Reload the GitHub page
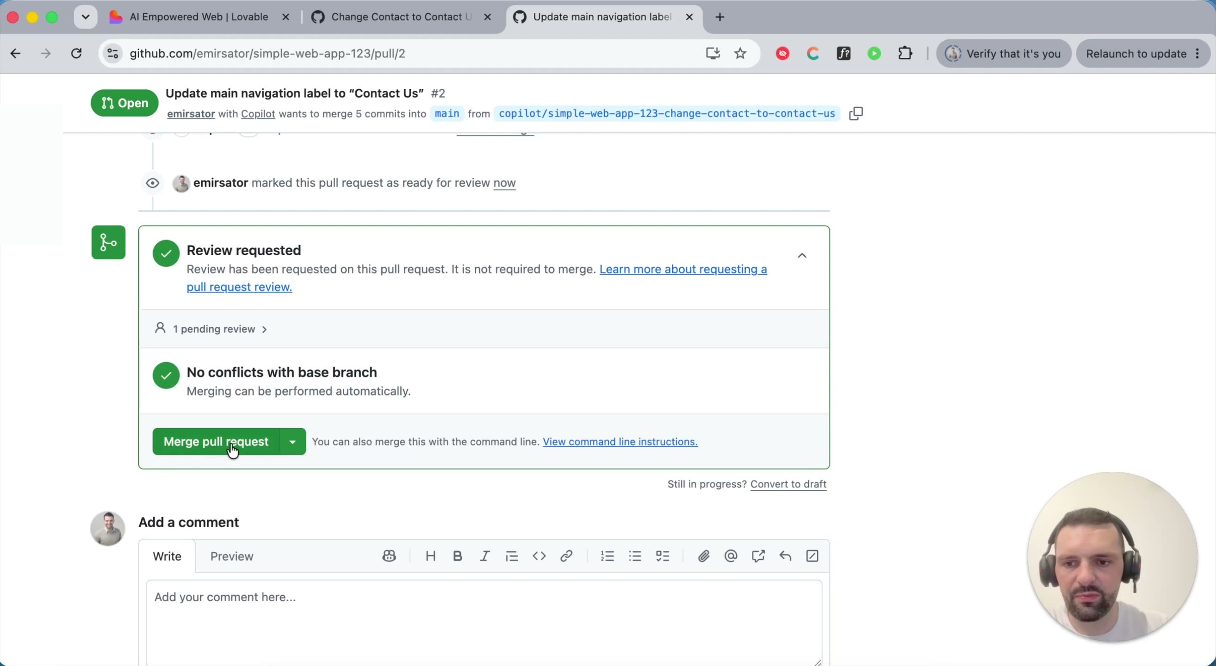Screen dimensions: 1216x666 76,53
